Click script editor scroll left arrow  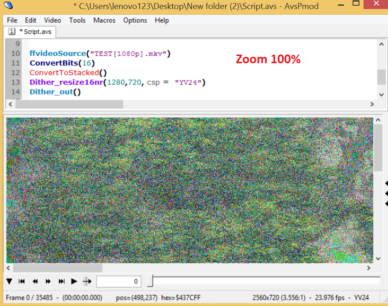[11, 104]
